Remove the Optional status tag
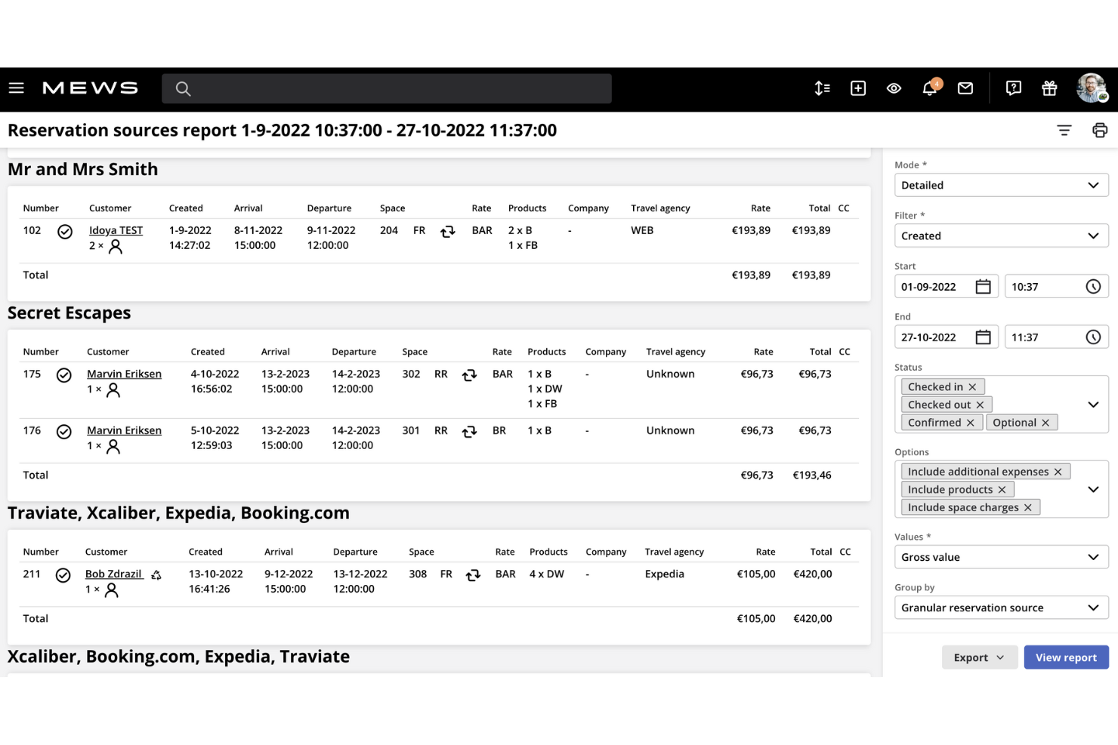Screen dimensions: 1118x745 coord(1045,423)
